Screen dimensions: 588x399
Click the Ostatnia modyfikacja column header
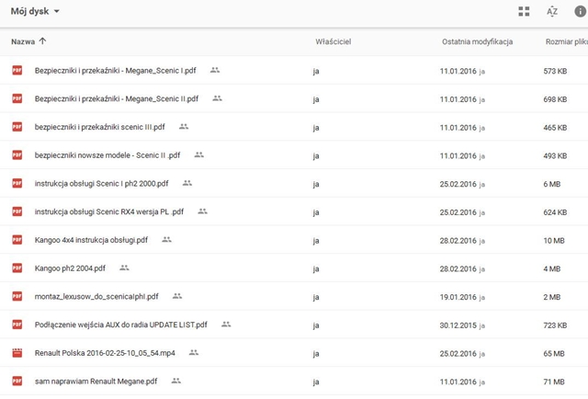coord(478,41)
